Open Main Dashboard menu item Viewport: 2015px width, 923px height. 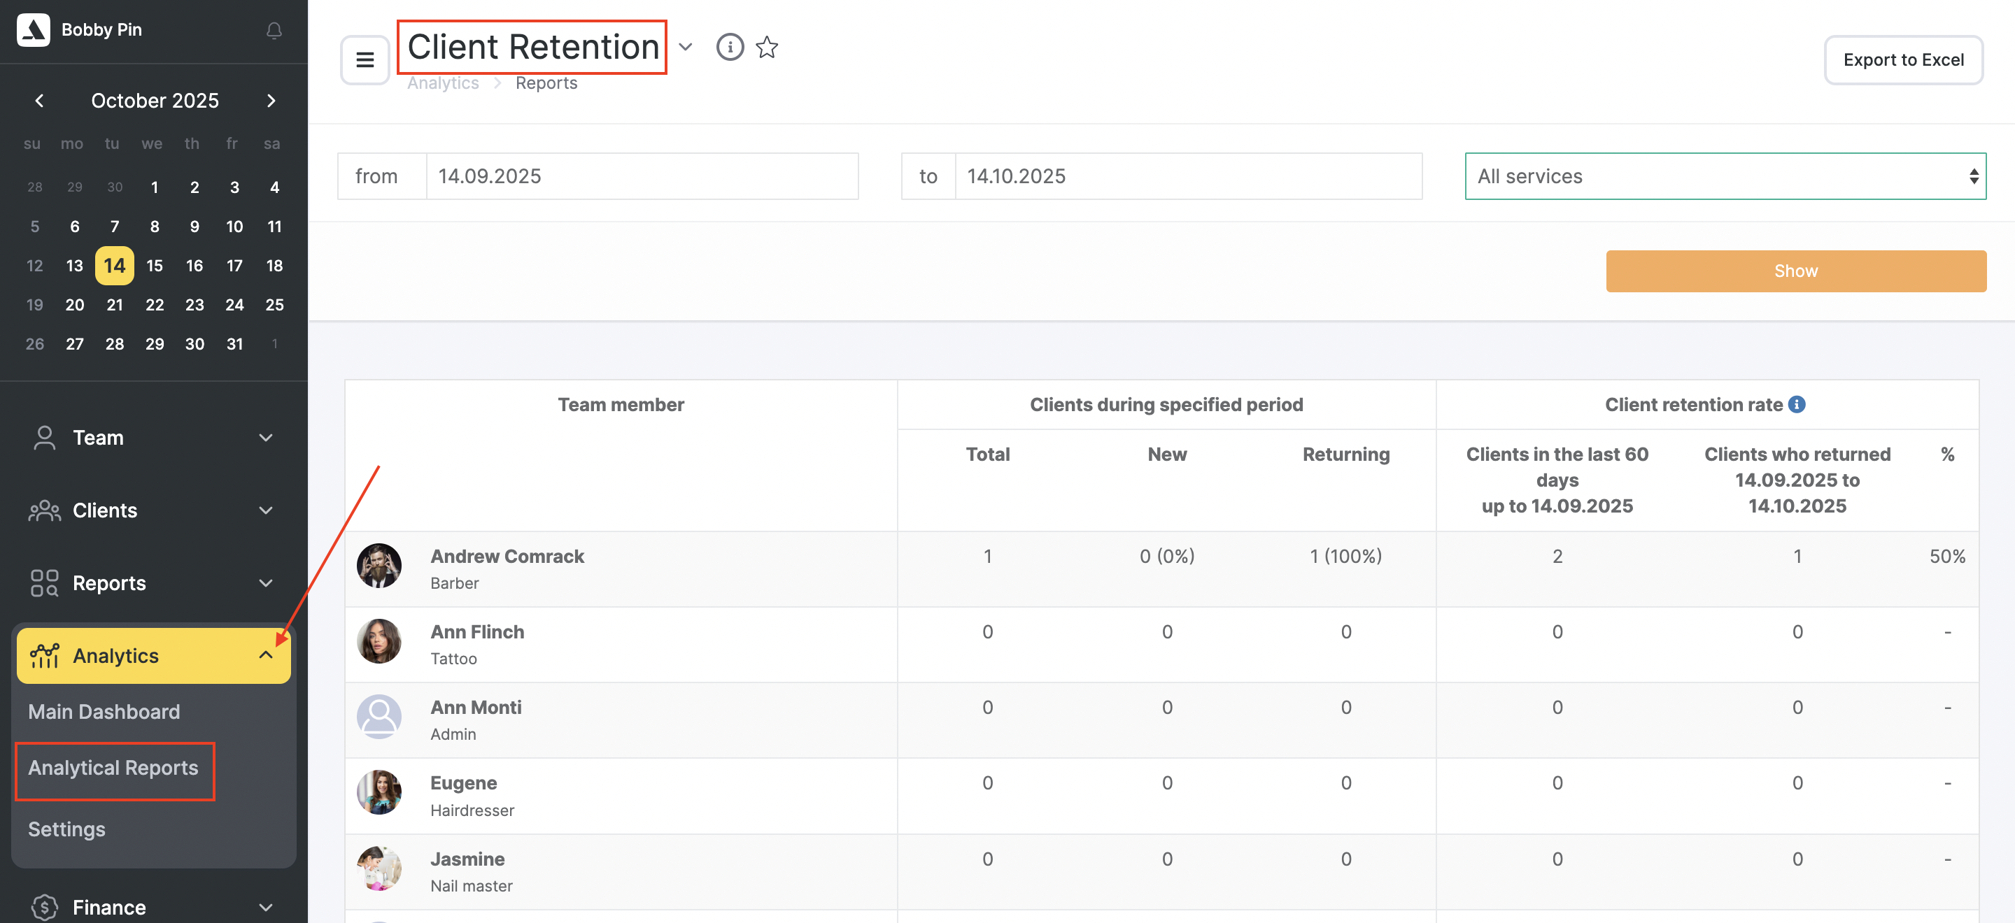click(x=104, y=712)
